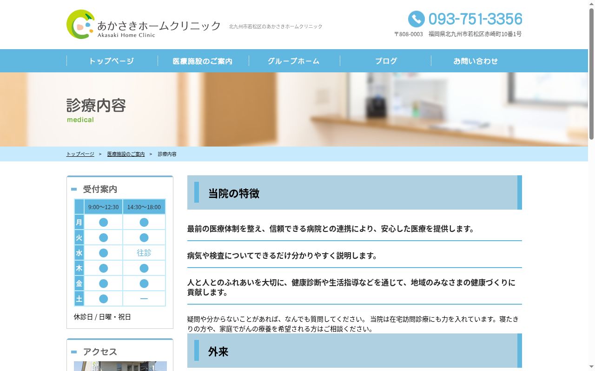
Task: Click the tagline 北九州市若松区のあかさきホームクリニック
Action: (x=276, y=26)
